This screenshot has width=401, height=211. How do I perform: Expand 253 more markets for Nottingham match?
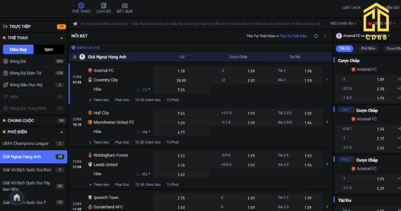146,174
